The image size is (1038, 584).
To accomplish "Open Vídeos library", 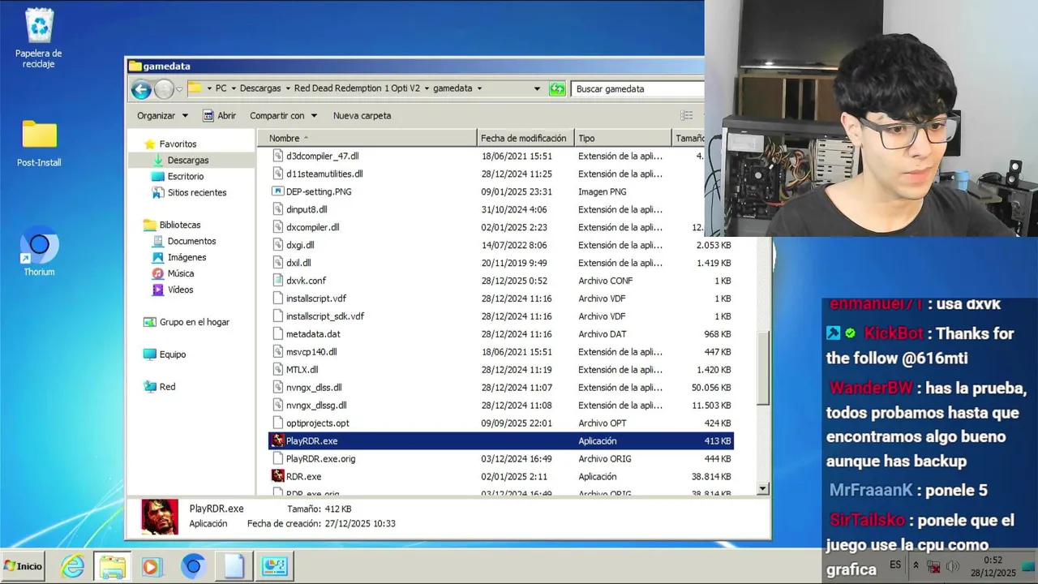I will click(x=180, y=290).
